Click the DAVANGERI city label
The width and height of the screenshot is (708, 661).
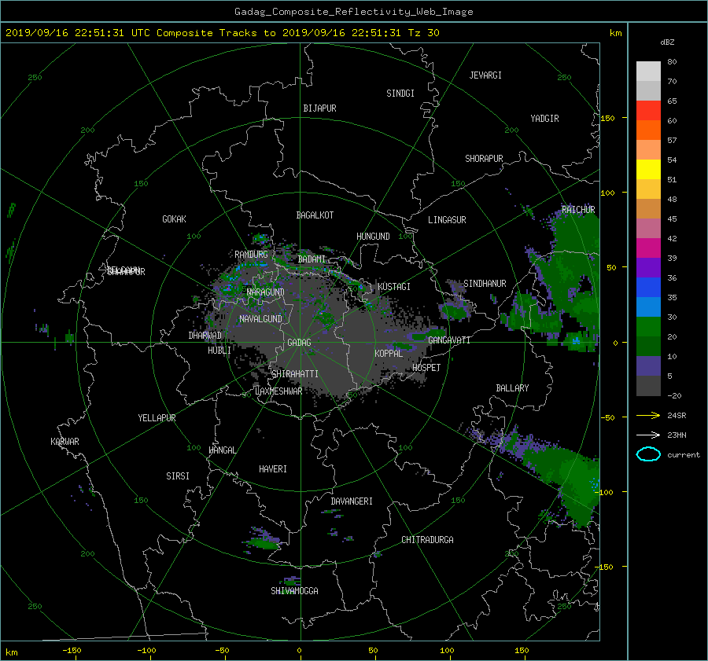[352, 501]
